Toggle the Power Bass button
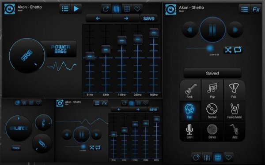 pyautogui.click(x=61, y=49)
